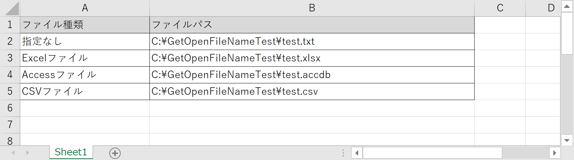Screen dimensions: 574x160
Task: Click the ファイル種類 header cell
Action: coord(85,25)
